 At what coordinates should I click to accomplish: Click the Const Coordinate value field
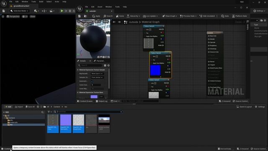pos(96,85)
